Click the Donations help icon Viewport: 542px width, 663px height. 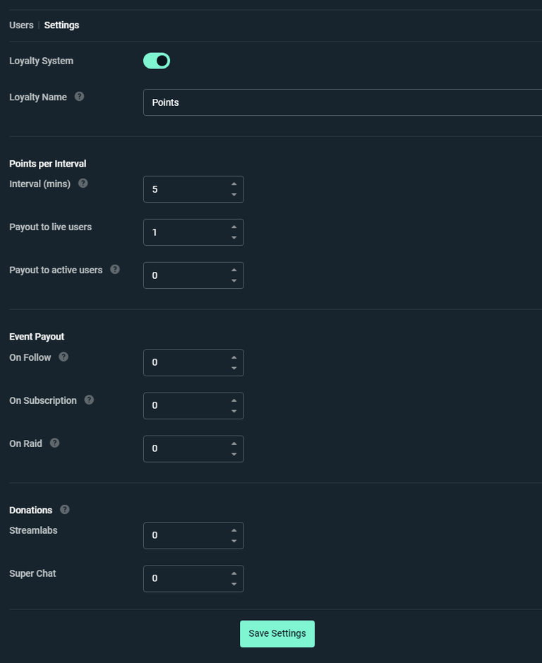[x=64, y=509]
